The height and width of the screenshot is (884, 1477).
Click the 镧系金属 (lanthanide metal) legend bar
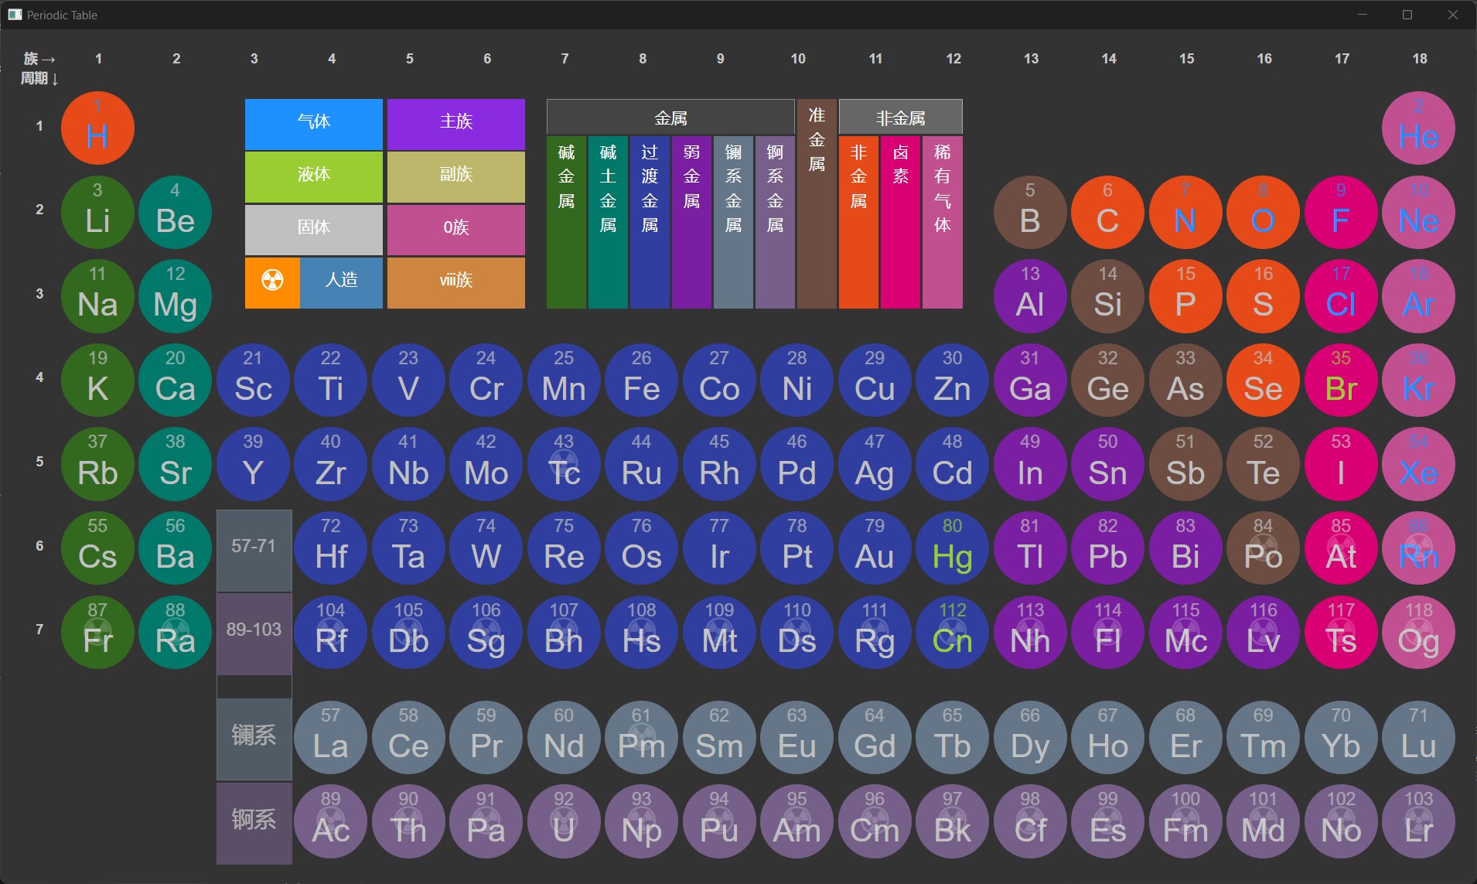(733, 222)
